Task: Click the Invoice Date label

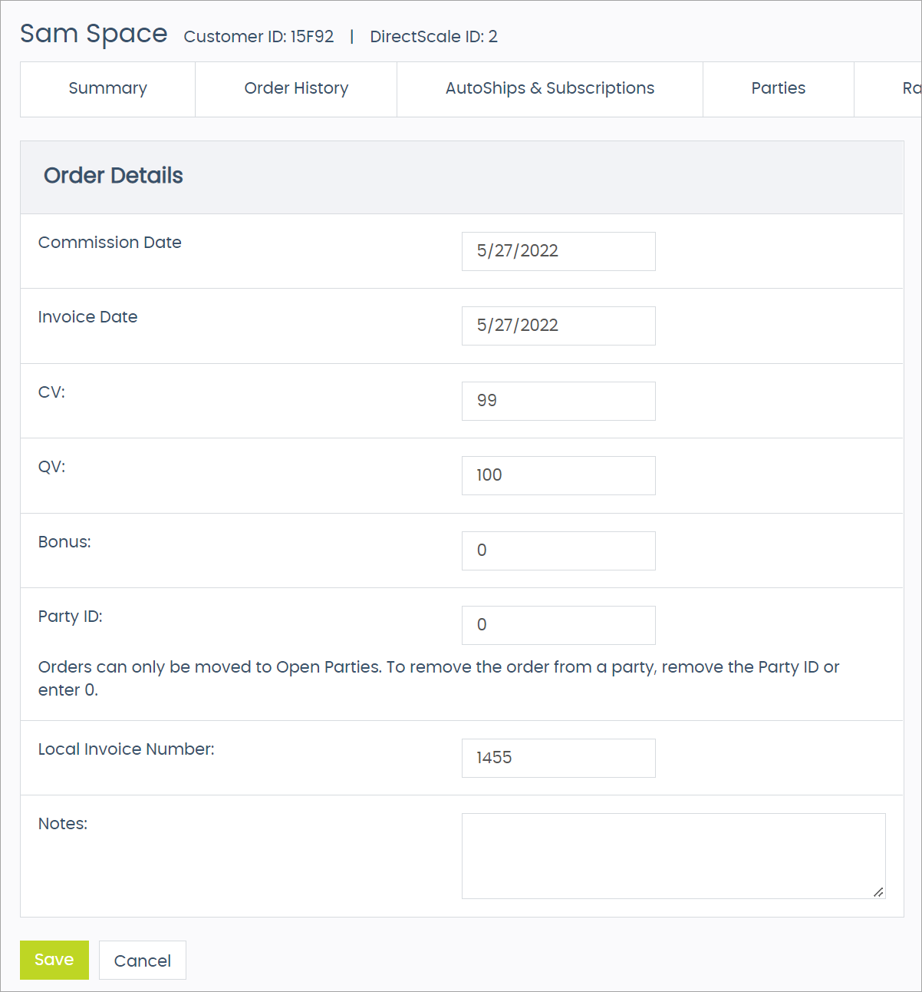Action: point(88,317)
